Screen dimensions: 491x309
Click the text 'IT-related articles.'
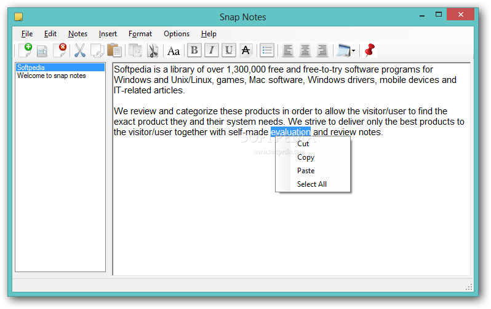150,90
